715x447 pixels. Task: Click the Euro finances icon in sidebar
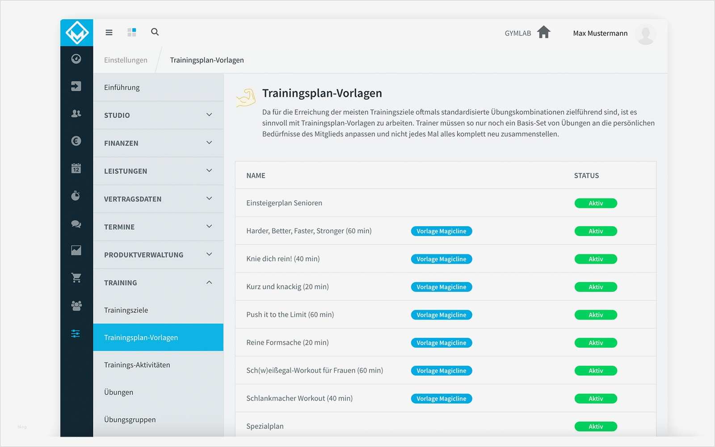(x=76, y=141)
